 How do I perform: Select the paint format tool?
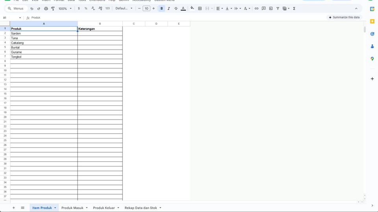click(53, 9)
